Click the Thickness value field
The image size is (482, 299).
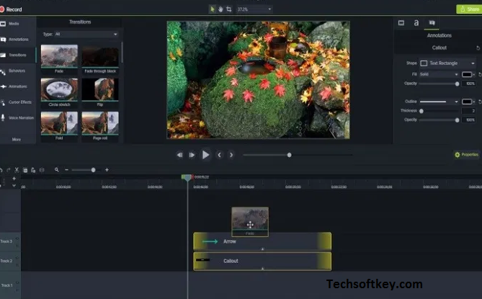coord(470,111)
